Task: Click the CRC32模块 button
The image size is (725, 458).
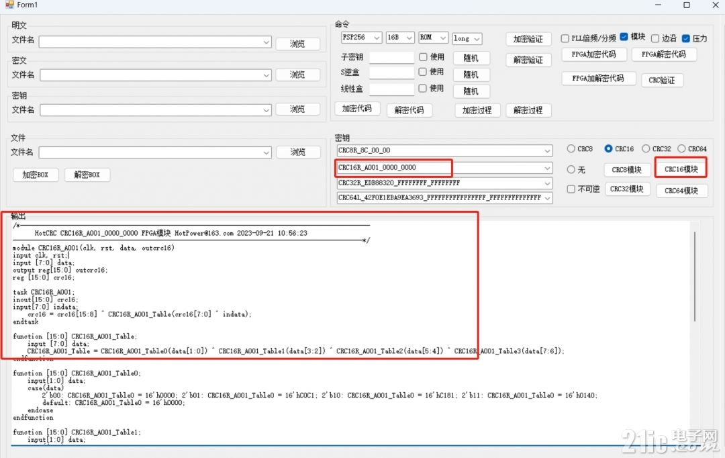Action: 627,189
